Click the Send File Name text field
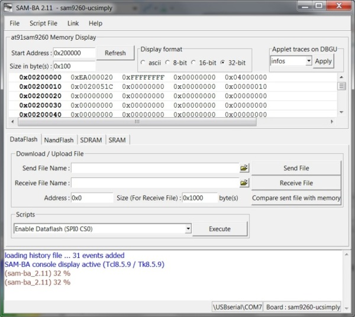Image resolution: width=355 pixels, height=317 pixels. [155, 168]
